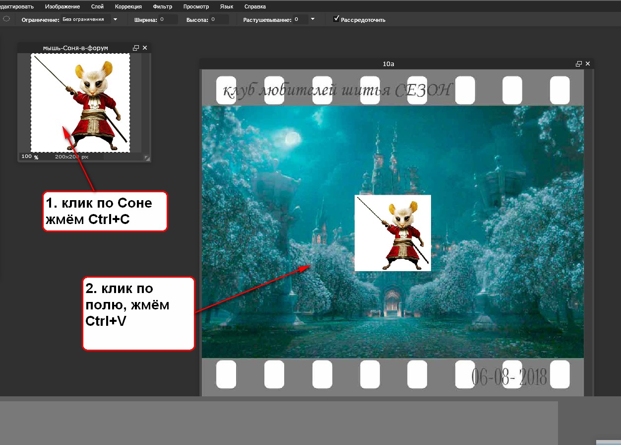Viewport: 621px width, 445px height.
Task: Open the Слой menu
Action: coord(97,6)
